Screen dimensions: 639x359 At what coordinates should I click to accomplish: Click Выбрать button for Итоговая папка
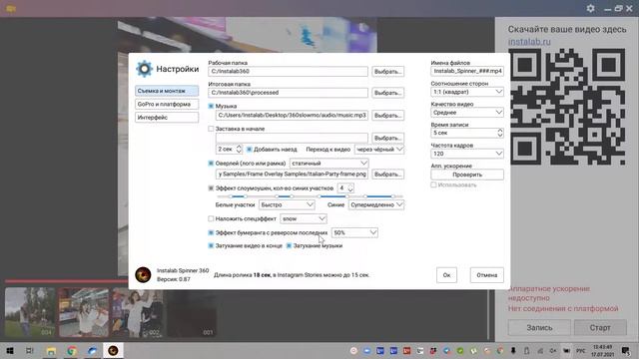pyautogui.click(x=388, y=93)
